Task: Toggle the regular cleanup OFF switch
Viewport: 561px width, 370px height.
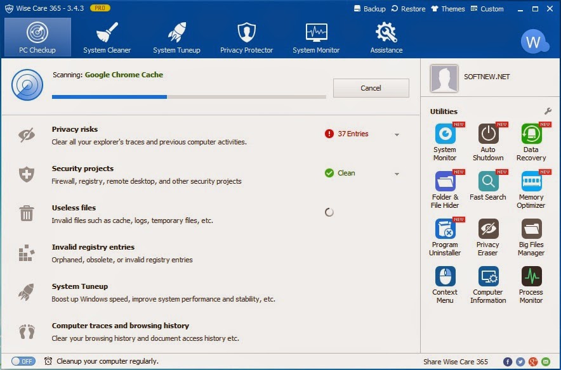Action: point(23,361)
